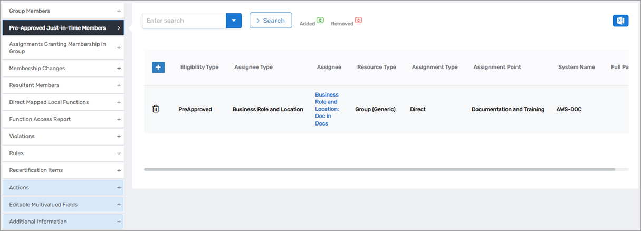This screenshot has height=231, width=641.
Task: Delete the PreApproved row with trash icon
Action: (156, 109)
